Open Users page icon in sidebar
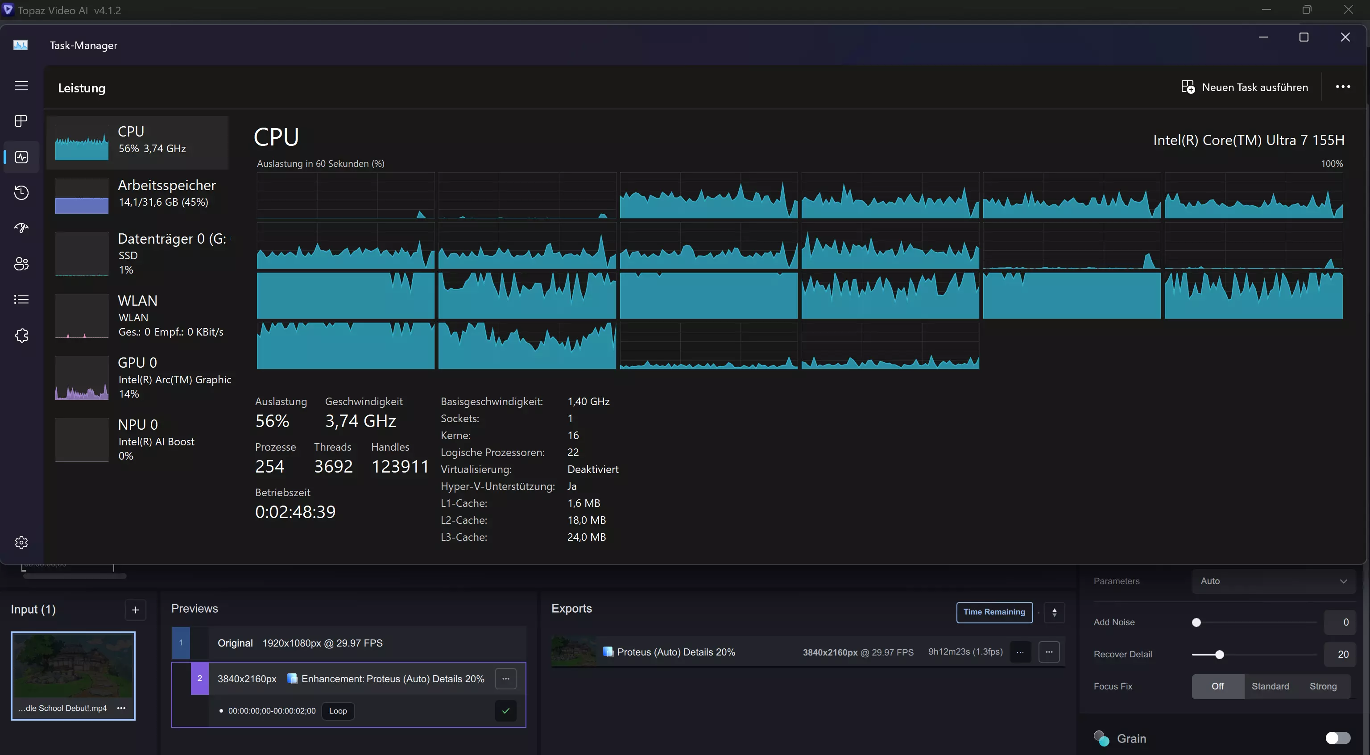This screenshot has height=755, width=1370. [x=21, y=264]
